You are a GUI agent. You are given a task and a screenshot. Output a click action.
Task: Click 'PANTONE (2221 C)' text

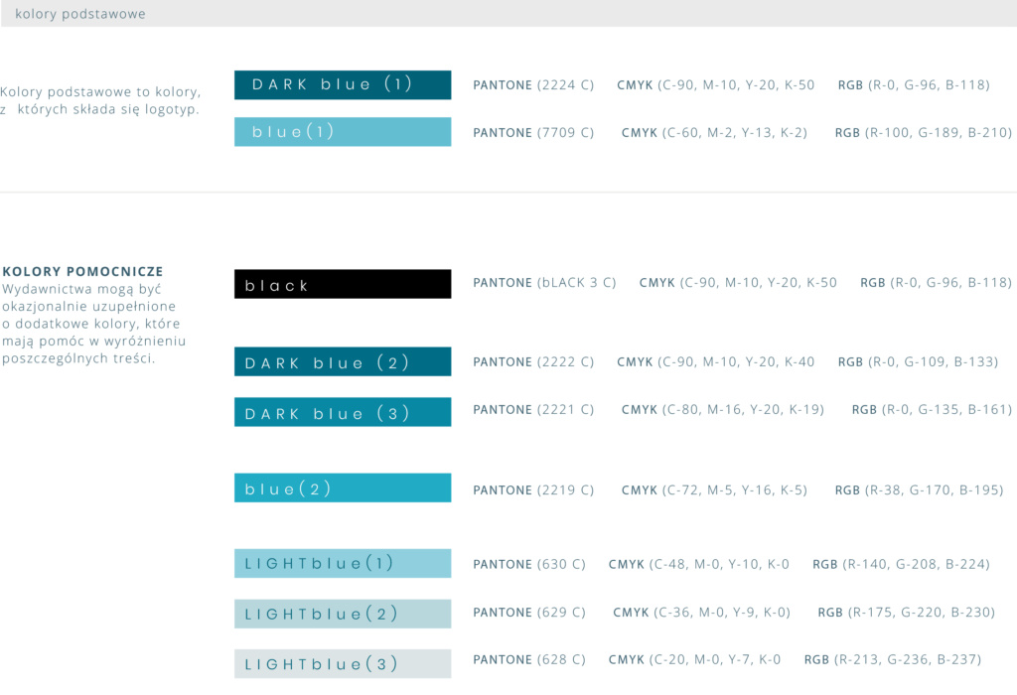click(533, 410)
